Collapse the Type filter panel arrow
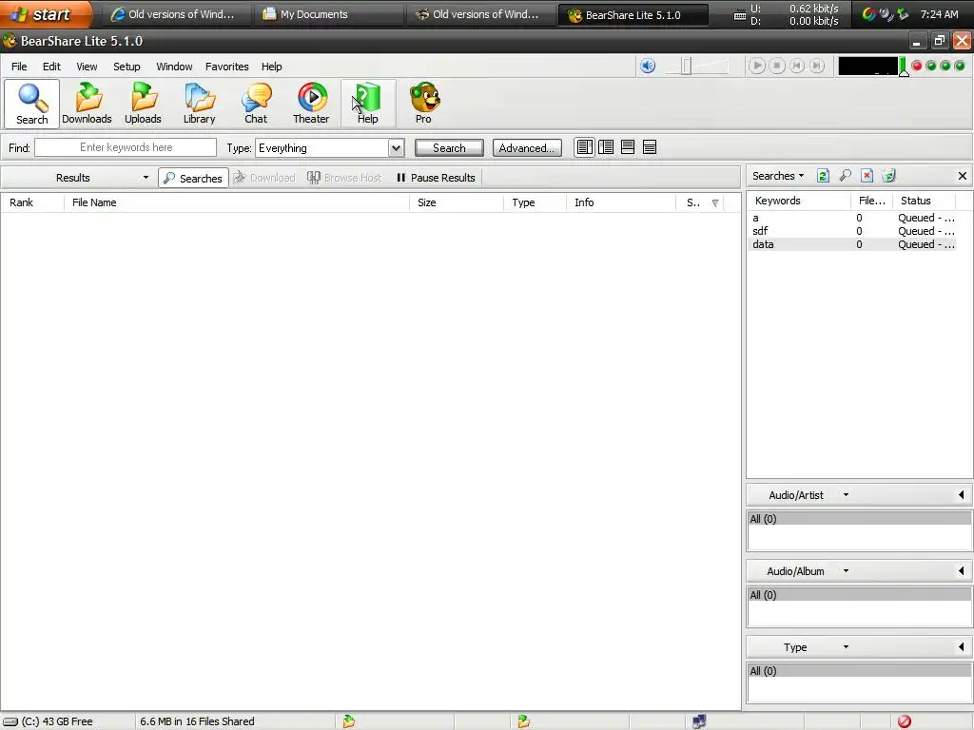Screen dimensions: 974x730 (962, 646)
